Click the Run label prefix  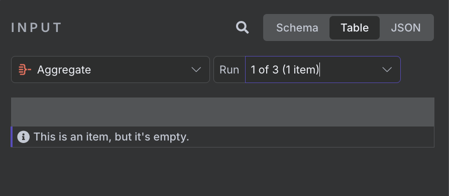point(229,70)
